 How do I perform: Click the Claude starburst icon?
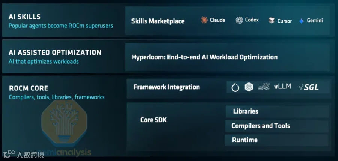[x=204, y=20]
